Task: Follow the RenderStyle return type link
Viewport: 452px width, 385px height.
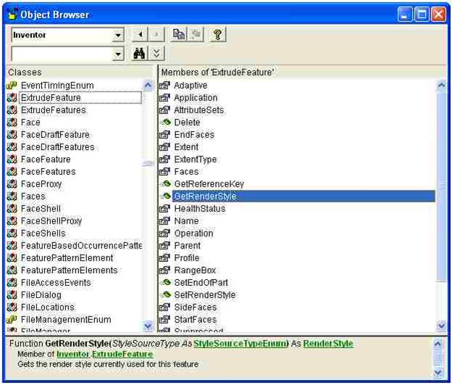Action: (330, 343)
